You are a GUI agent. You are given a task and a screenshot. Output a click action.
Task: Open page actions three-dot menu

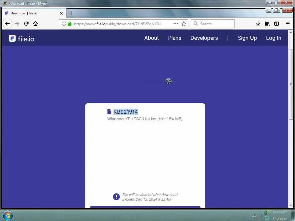pyautogui.click(x=175, y=24)
